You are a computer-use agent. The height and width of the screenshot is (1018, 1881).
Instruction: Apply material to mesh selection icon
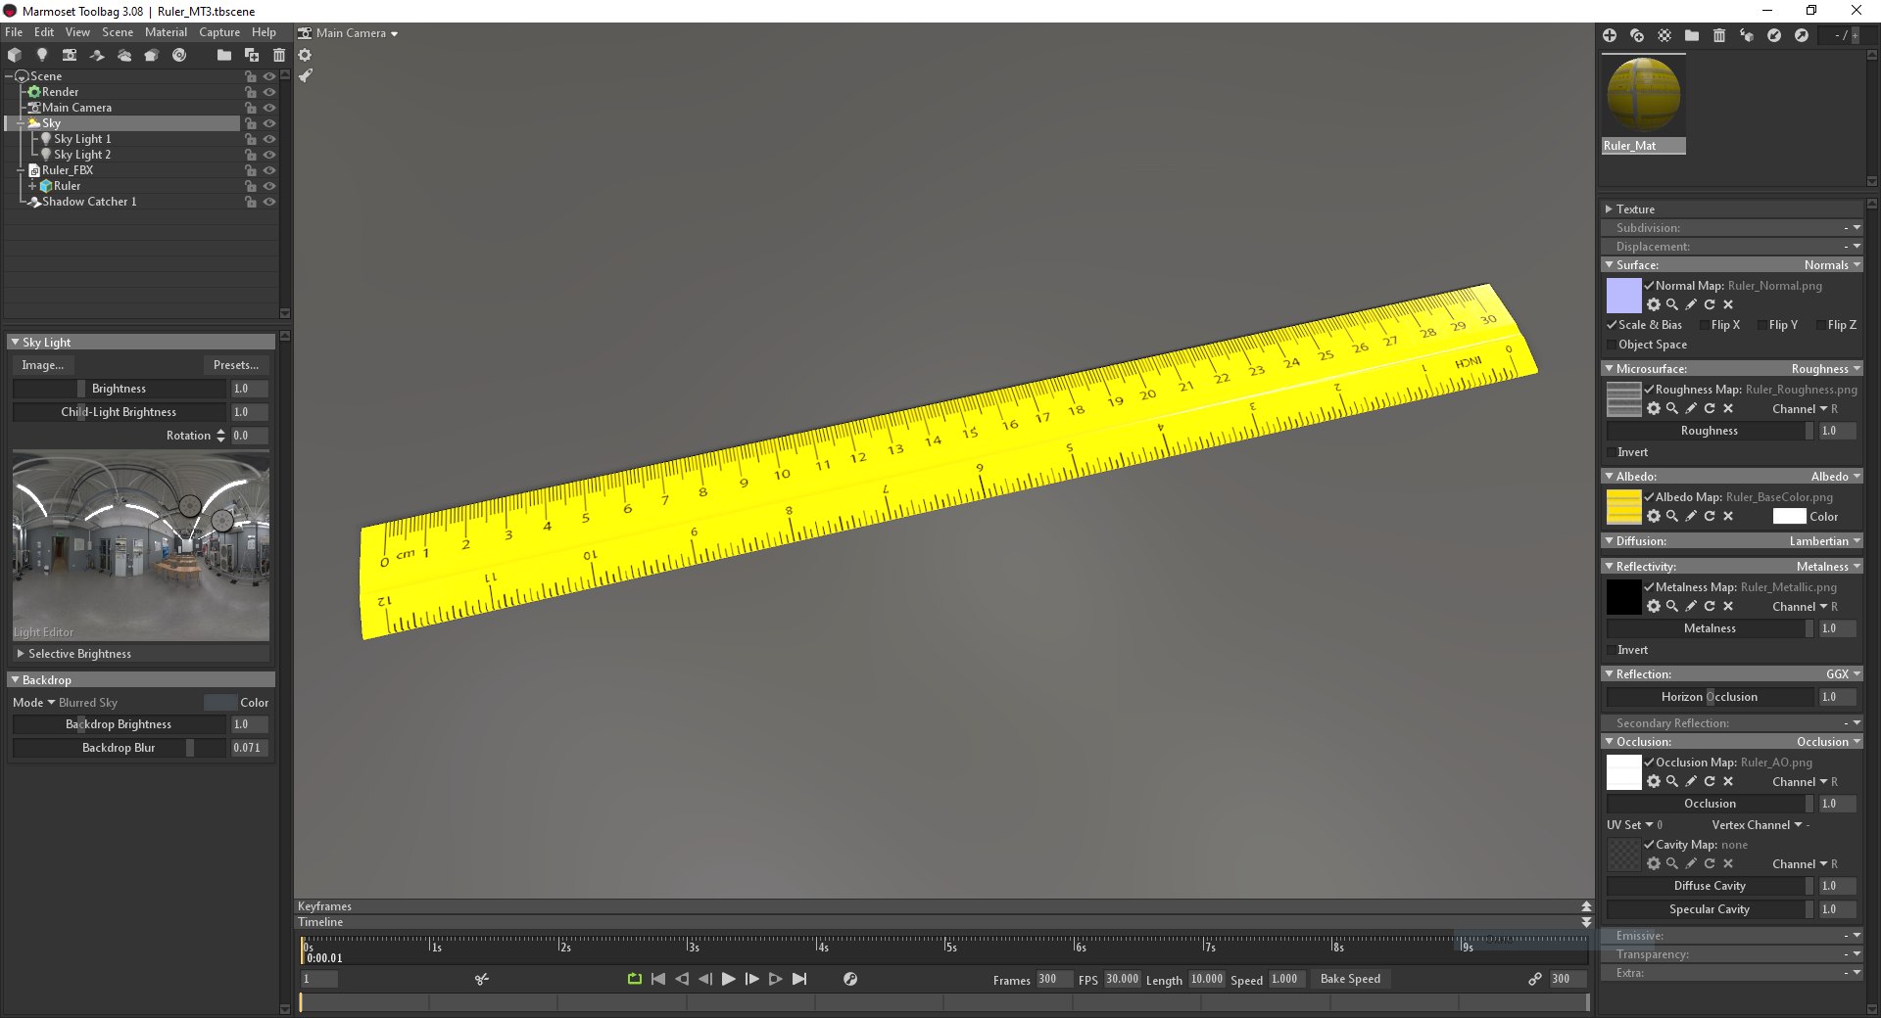pyautogui.click(x=1747, y=35)
